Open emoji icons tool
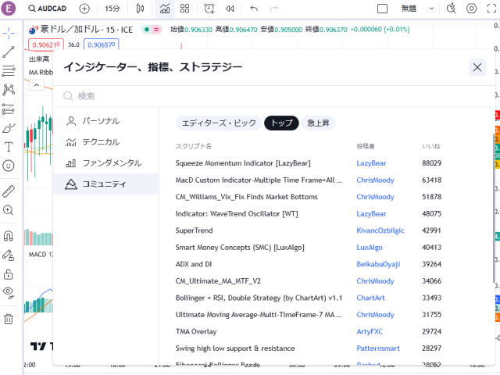The image size is (500, 375). pyautogui.click(x=9, y=166)
